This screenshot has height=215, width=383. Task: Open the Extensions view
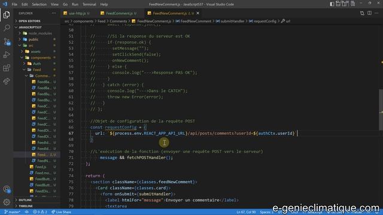coord(7,67)
